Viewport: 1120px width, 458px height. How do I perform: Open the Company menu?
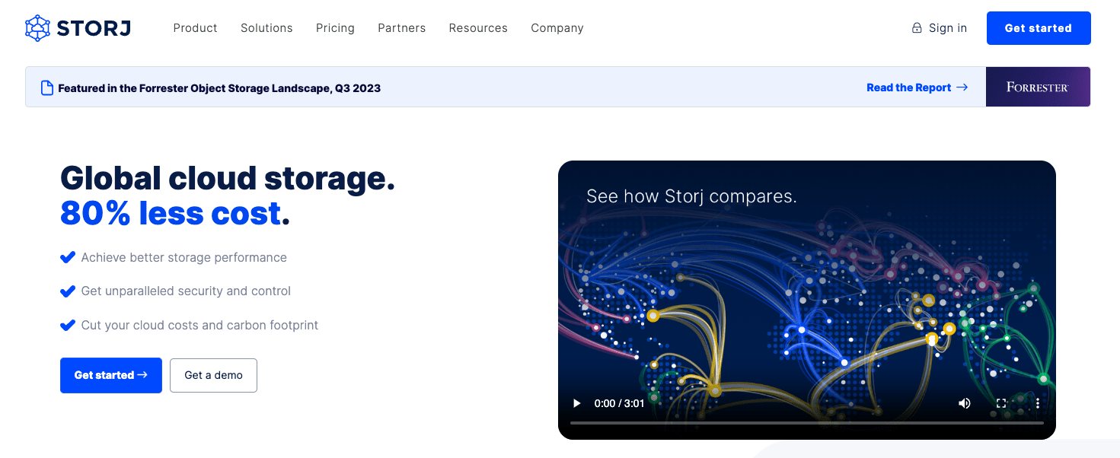click(557, 28)
